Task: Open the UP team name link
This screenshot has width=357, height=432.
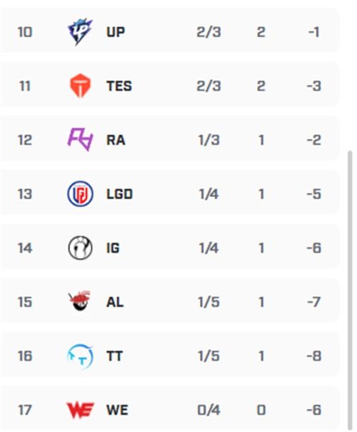Action: pyautogui.click(x=116, y=32)
